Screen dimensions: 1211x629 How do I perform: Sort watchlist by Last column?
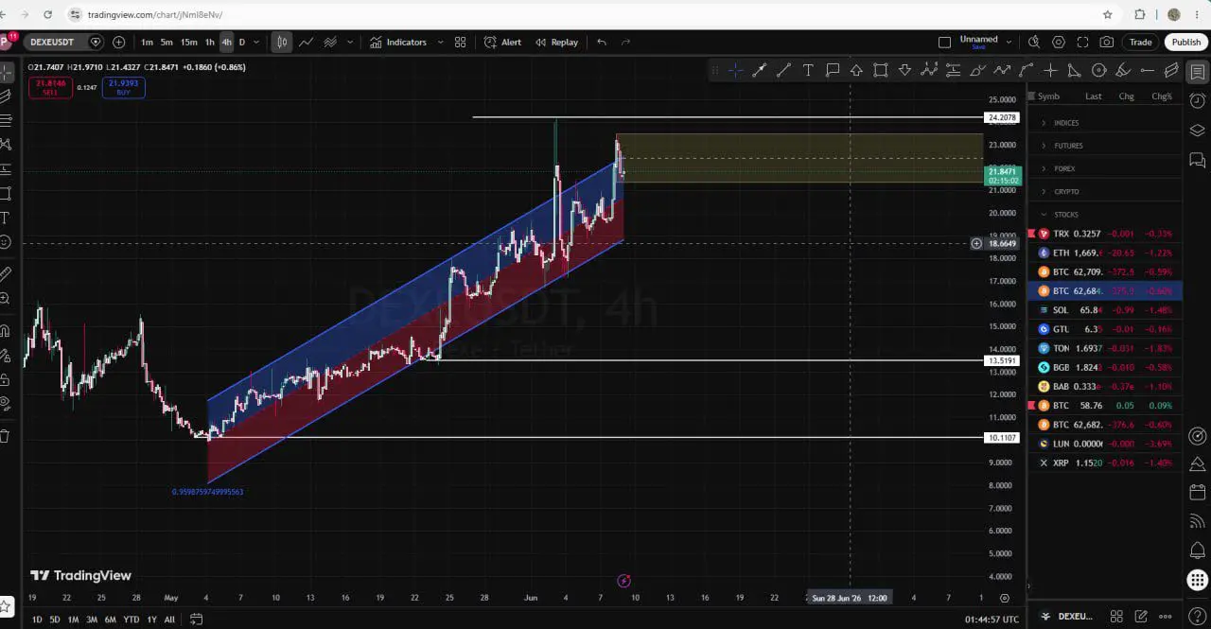pyautogui.click(x=1093, y=96)
